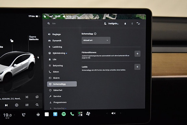
Task: Expand the Aktuell ort dropdown
Action: (x=96, y=40)
